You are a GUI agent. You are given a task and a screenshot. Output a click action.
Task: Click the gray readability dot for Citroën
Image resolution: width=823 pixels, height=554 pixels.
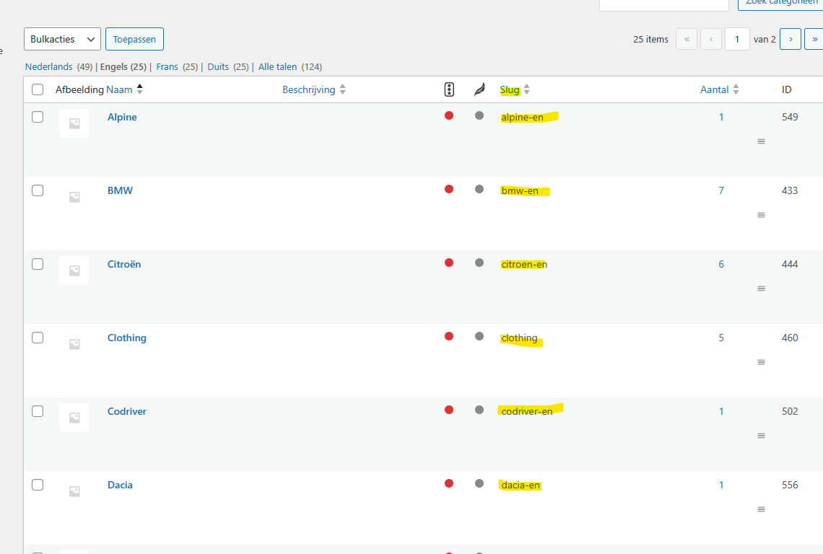click(x=479, y=263)
